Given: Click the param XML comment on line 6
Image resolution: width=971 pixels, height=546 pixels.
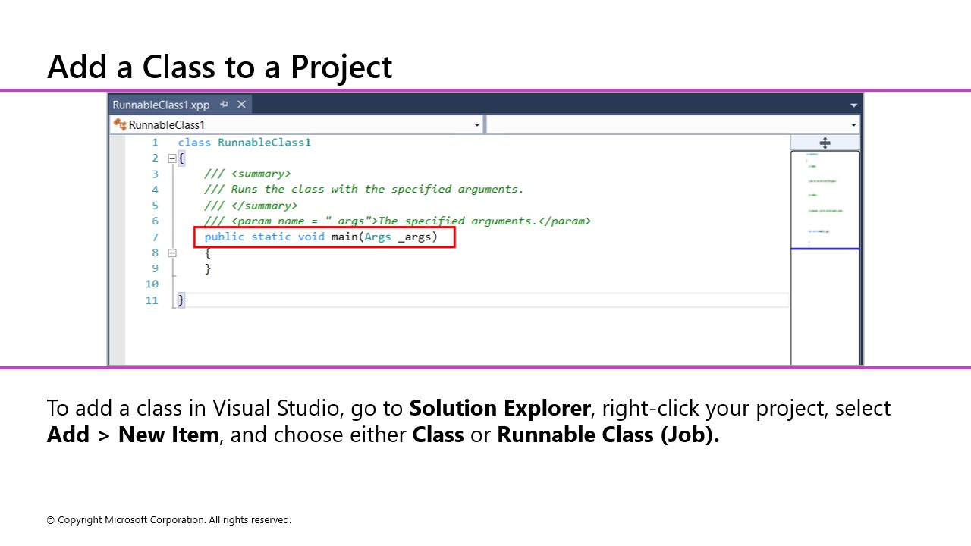Looking at the screenshot, I should [397, 221].
